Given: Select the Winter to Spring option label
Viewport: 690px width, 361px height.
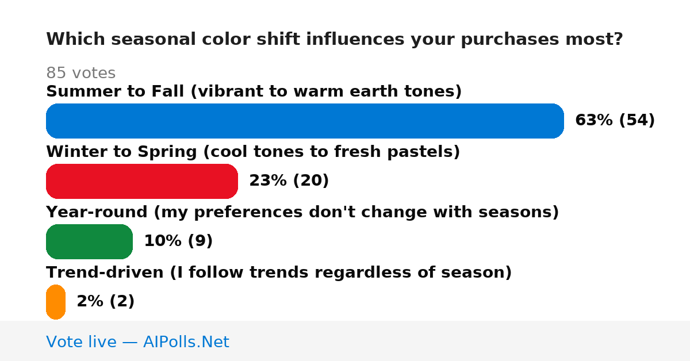Looking at the screenshot, I should pyautogui.click(x=253, y=152).
